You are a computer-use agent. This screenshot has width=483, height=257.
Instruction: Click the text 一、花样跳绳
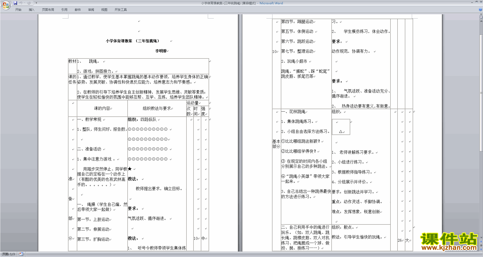click(x=293, y=112)
